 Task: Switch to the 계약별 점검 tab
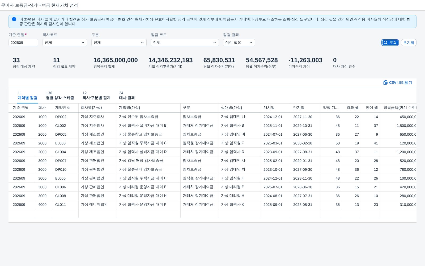click(28, 95)
